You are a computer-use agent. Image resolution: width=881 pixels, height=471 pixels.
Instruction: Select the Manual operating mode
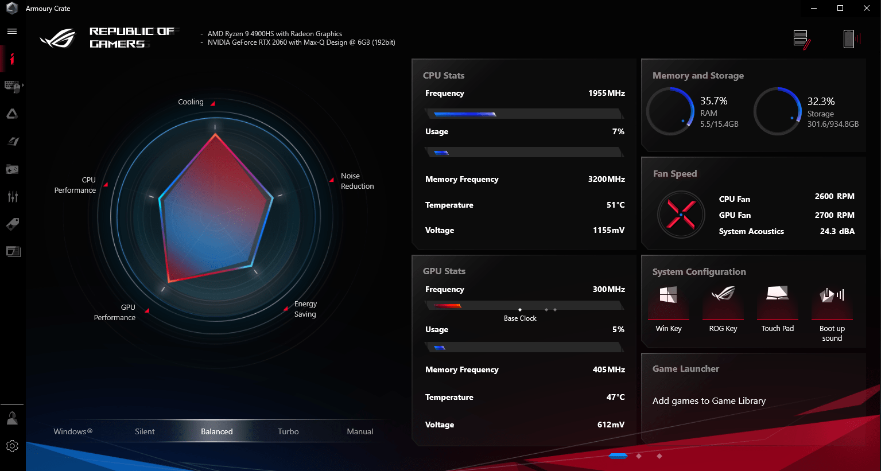tap(360, 431)
